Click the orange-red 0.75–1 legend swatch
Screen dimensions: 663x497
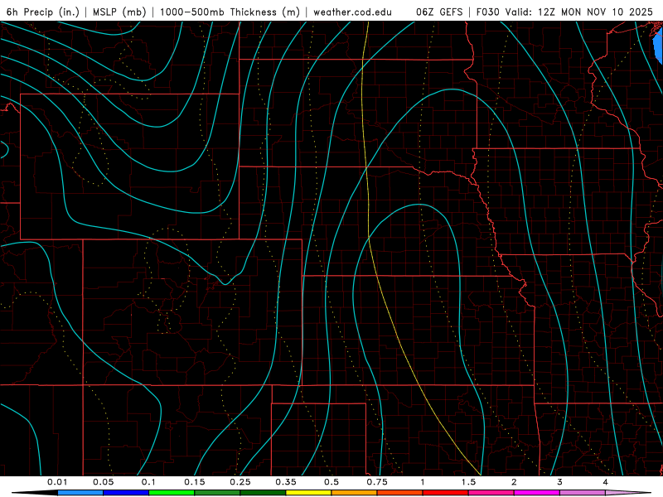point(400,493)
